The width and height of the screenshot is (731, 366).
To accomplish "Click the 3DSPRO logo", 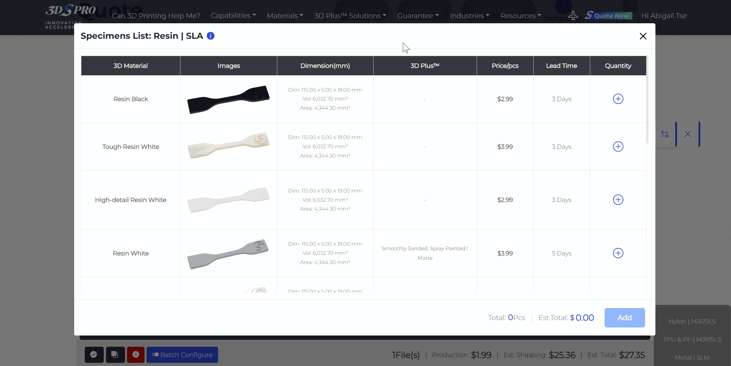I will point(70,16).
